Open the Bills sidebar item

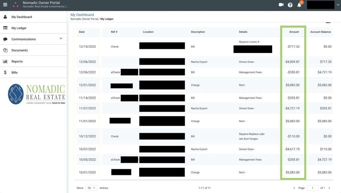(14, 72)
